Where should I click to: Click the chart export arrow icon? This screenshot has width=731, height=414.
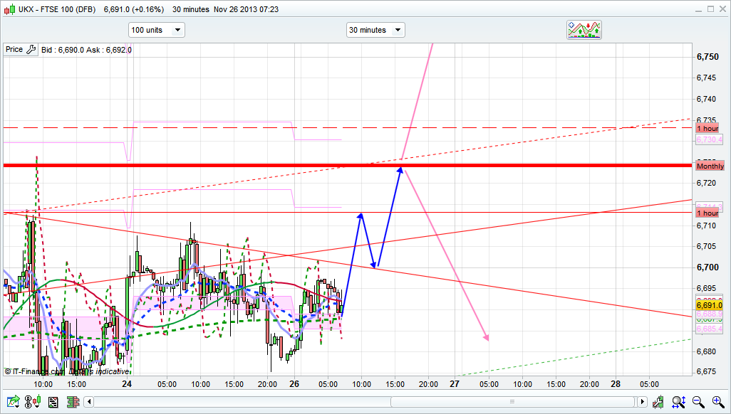coord(14,403)
